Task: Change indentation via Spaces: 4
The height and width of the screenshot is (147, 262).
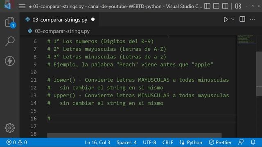Action: pyautogui.click(x=126, y=143)
